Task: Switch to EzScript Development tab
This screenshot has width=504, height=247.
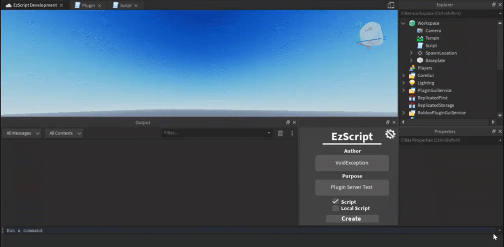Action: [35, 5]
